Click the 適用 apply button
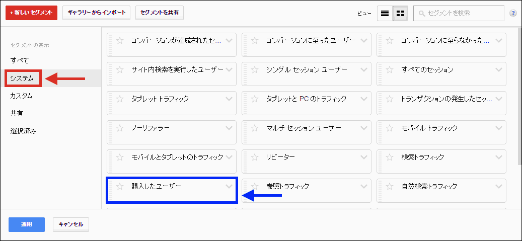 27,224
